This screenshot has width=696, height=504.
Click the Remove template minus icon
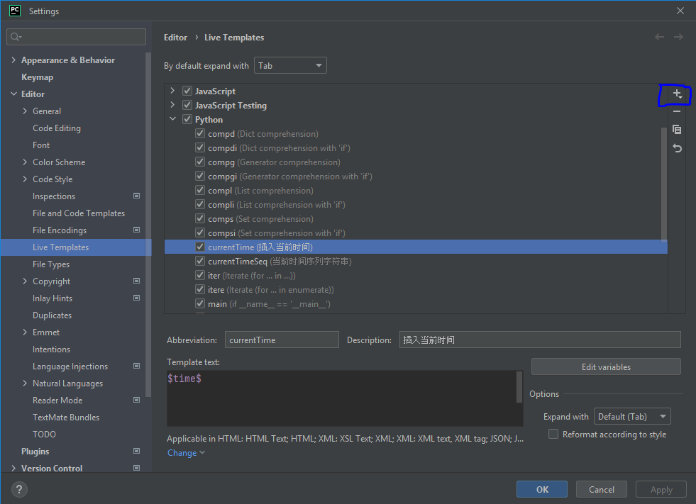pyautogui.click(x=677, y=111)
